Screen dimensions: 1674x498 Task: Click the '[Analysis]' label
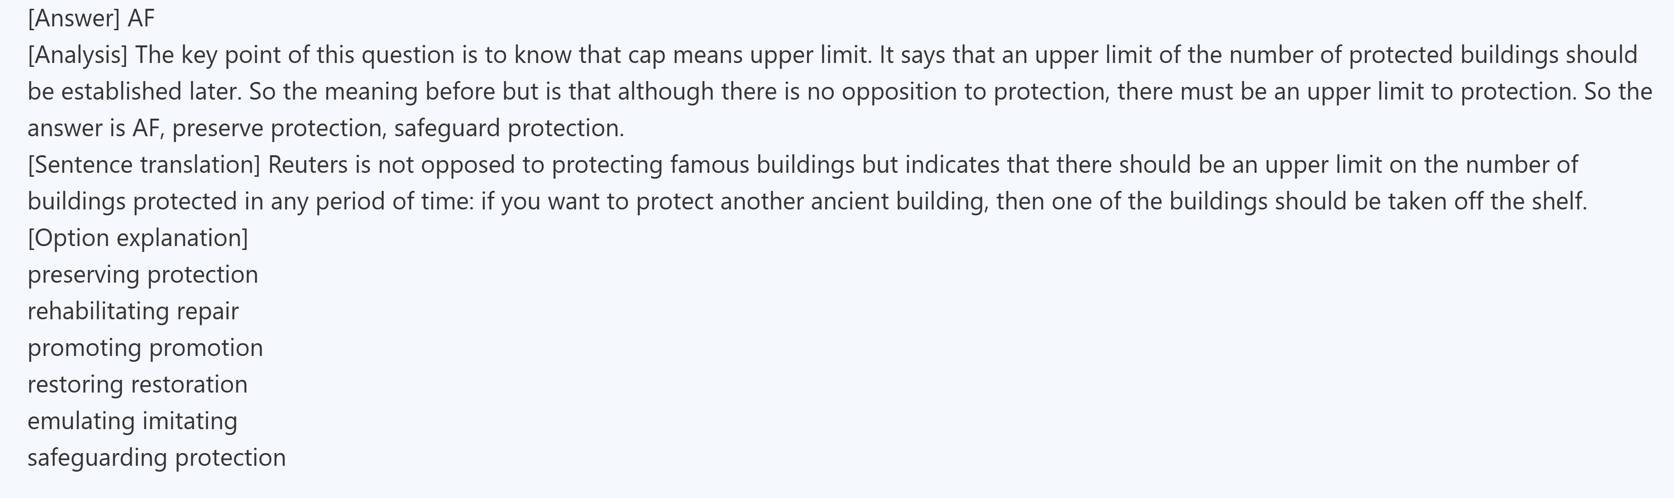tap(77, 55)
